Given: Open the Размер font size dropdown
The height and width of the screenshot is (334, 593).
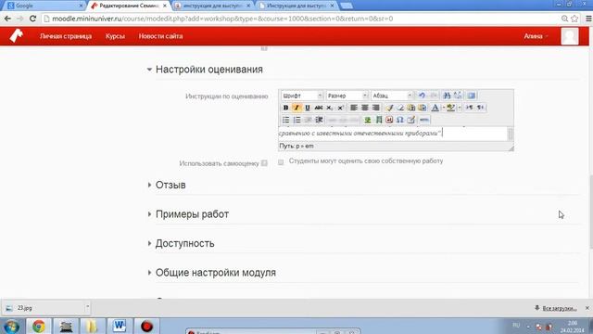Looking at the screenshot, I should [x=347, y=96].
